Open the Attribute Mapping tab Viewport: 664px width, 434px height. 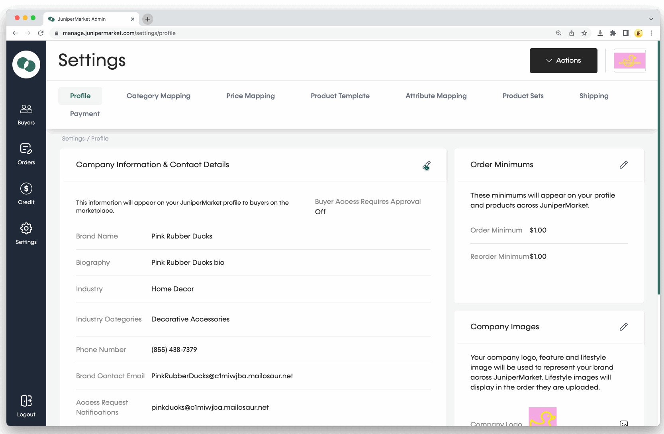click(436, 96)
